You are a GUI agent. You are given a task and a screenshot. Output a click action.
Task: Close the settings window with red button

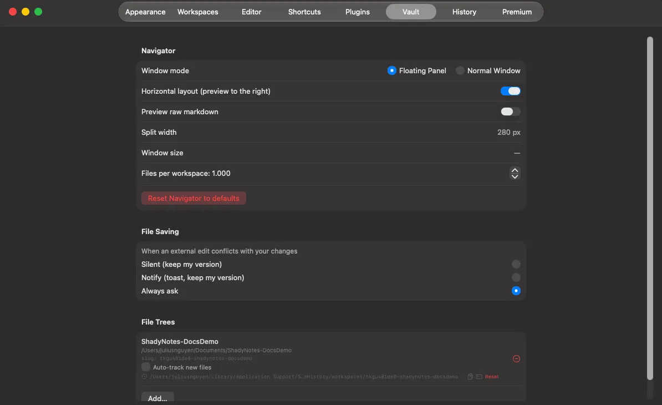13,12
